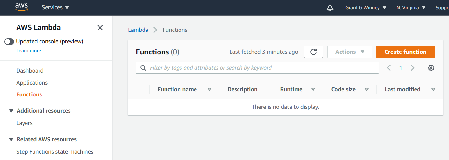Open the Learn more link
The height and width of the screenshot is (160, 449).
(29, 51)
